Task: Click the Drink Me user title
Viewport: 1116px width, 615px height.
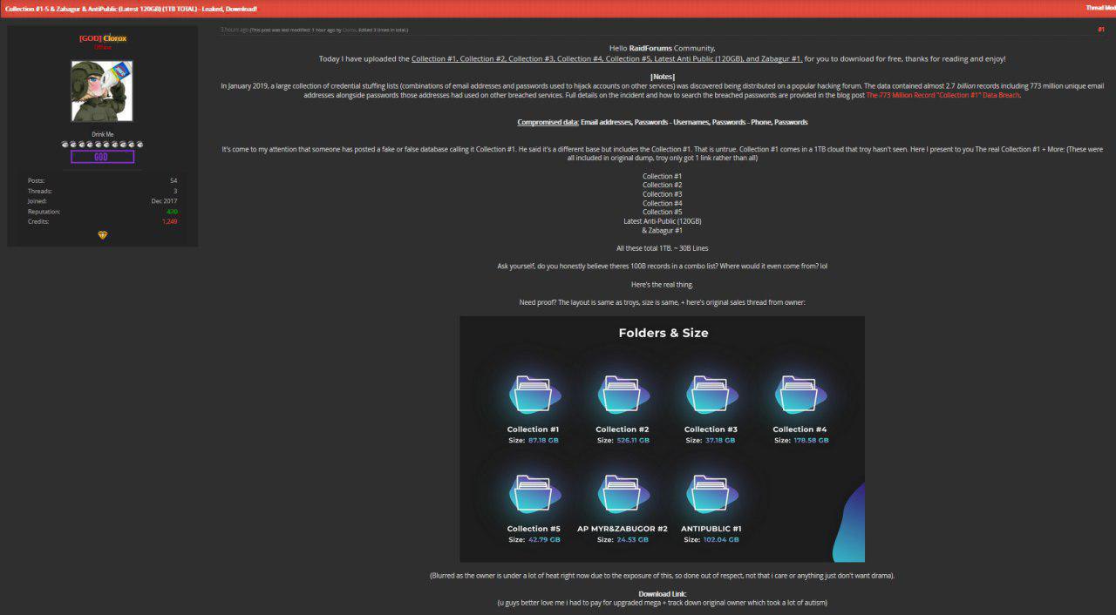Action: click(x=103, y=134)
